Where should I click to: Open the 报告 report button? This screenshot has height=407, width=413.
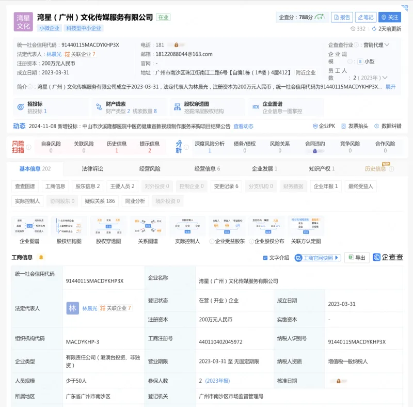point(342,18)
